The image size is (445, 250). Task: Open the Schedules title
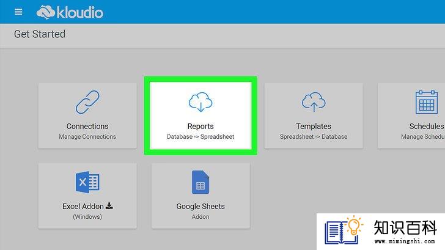(x=427, y=127)
